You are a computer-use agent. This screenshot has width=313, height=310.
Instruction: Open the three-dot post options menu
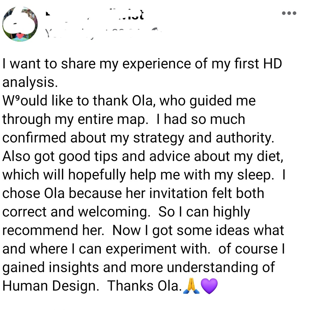(289, 13)
